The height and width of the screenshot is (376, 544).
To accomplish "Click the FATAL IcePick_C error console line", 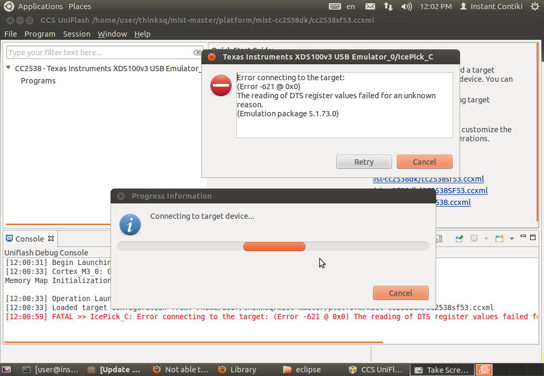I will [272, 317].
